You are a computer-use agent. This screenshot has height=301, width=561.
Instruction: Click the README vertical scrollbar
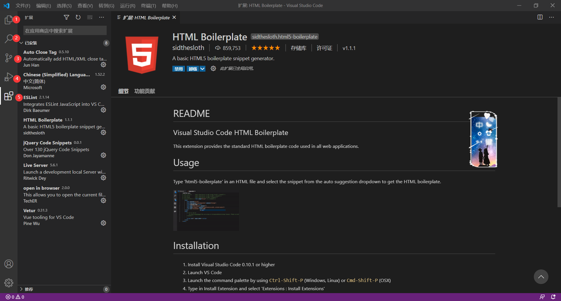click(x=559, y=153)
